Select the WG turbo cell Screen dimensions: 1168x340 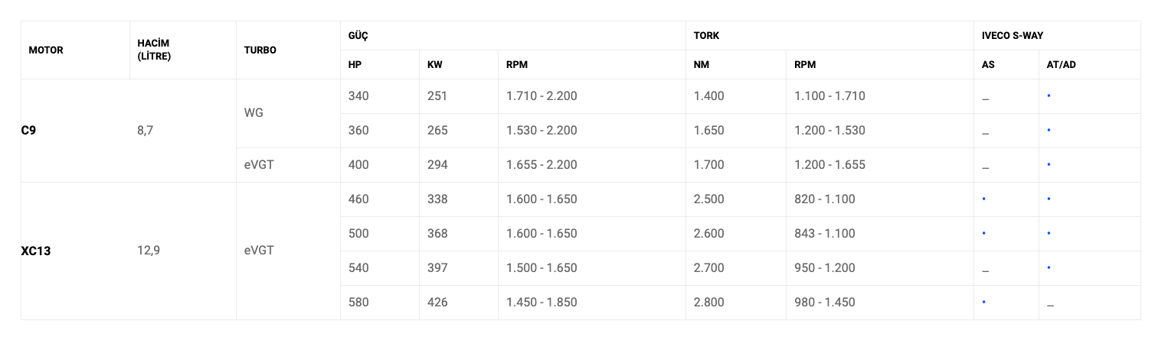point(254,113)
